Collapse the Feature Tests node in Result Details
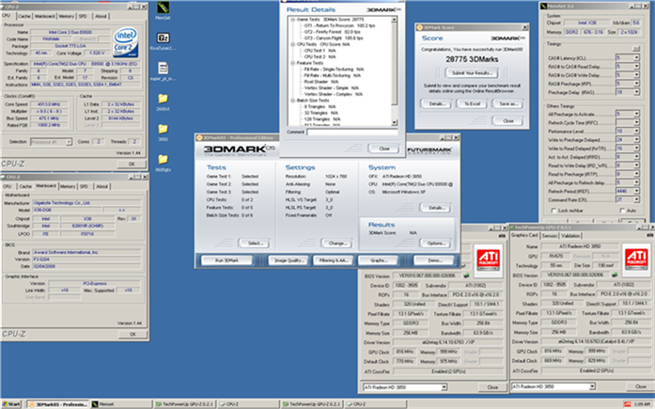Image resolution: width=655 pixels, height=409 pixels. (293, 63)
